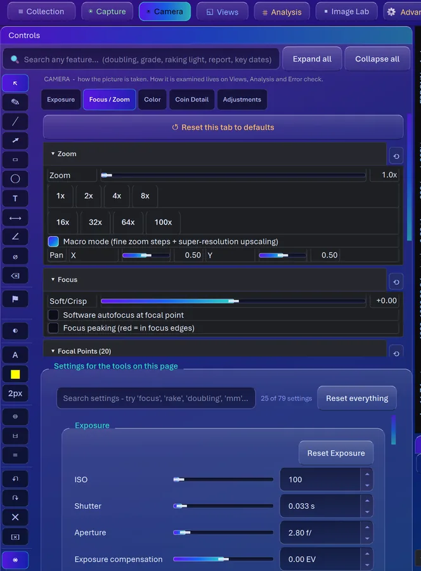Open the Adjustments sub-tab

[x=242, y=100]
